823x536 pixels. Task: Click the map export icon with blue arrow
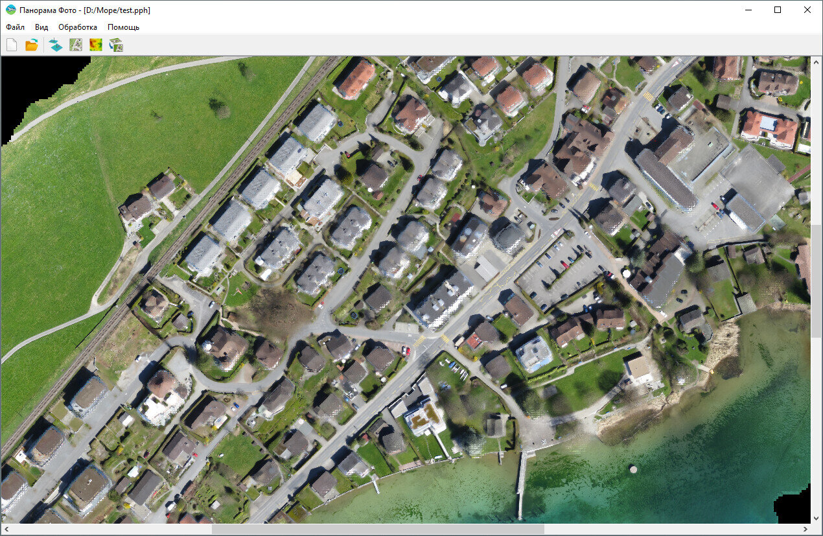click(116, 45)
